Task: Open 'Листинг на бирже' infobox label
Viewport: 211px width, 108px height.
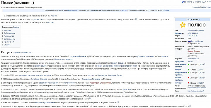Action: [180, 35]
